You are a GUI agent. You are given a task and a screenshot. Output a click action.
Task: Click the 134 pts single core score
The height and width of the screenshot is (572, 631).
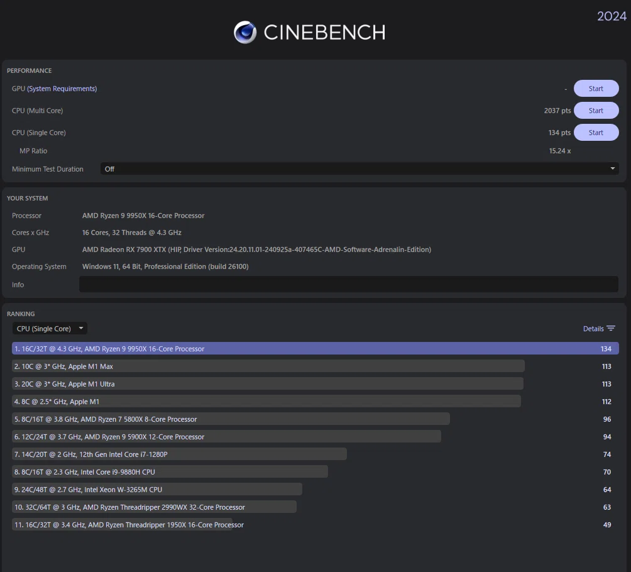559,133
